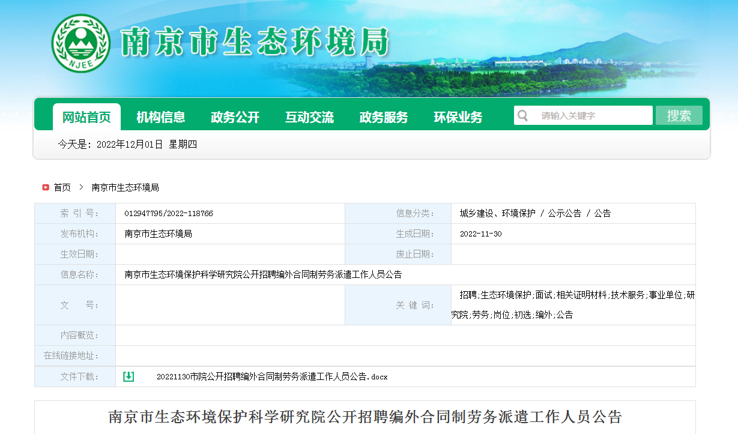Click the 生成日期 value 2022-11-30

click(481, 234)
